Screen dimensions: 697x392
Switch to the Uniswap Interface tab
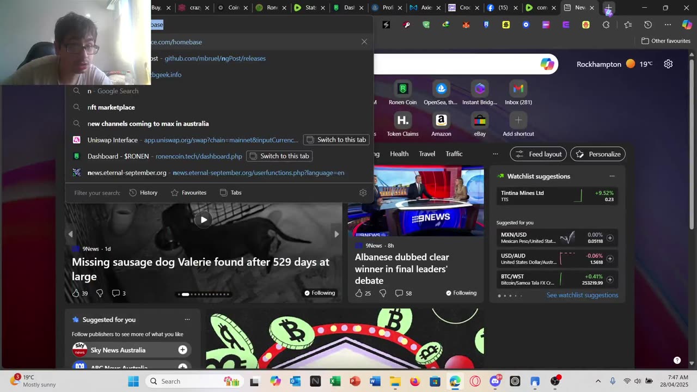pyautogui.click(x=337, y=140)
